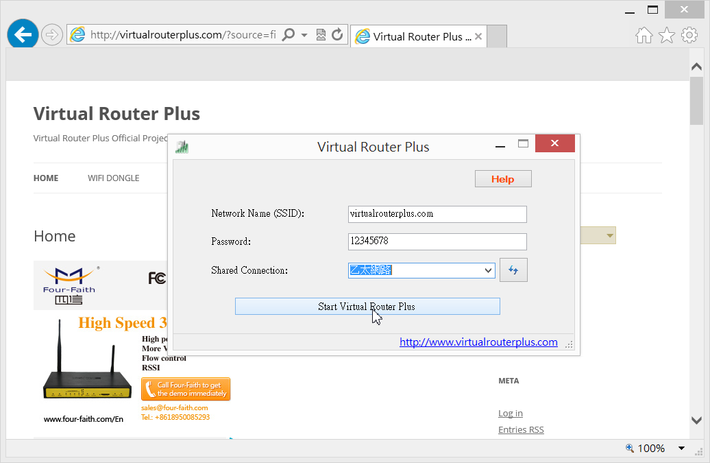Click the vertical scrollbar thumb
The image size is (710, 463).
[x=696, y=101]
